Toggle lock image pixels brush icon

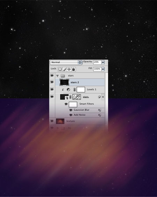point(65,69)
